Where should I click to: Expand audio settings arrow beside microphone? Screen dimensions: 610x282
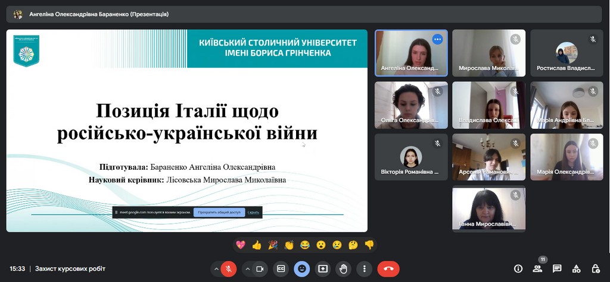(216, 269)
